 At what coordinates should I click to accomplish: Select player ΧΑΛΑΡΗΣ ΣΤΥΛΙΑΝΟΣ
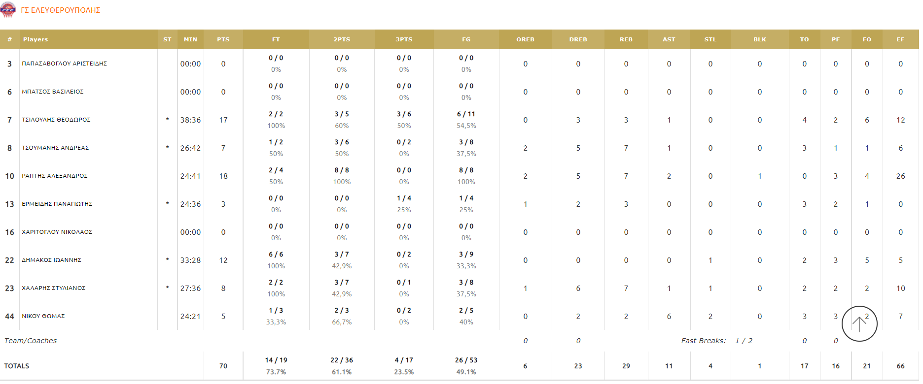[54, 288]
